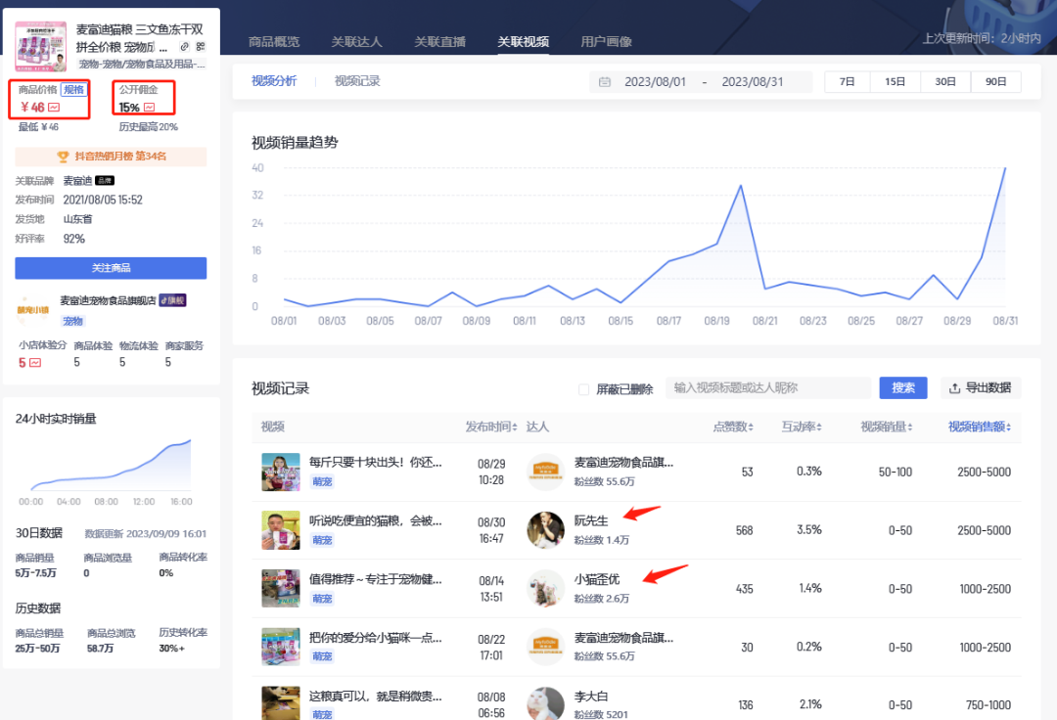Viewport: 1057px width, 720px height.
Task: Open creator name 阮先生
Action: [590, 520]
